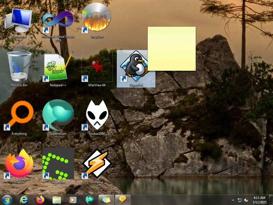Click the Recycle Bin label text
The image size is (273, 205).
[19, 85]
